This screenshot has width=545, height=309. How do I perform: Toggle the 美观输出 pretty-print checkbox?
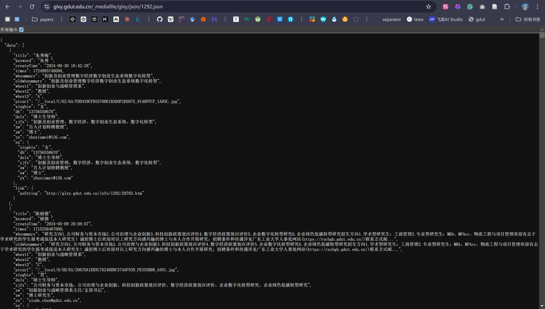click(x=21, y=29)
